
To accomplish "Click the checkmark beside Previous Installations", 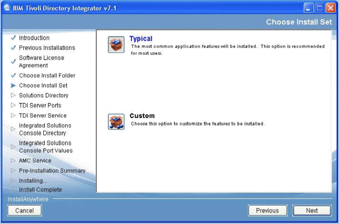I will click(13, 48).
